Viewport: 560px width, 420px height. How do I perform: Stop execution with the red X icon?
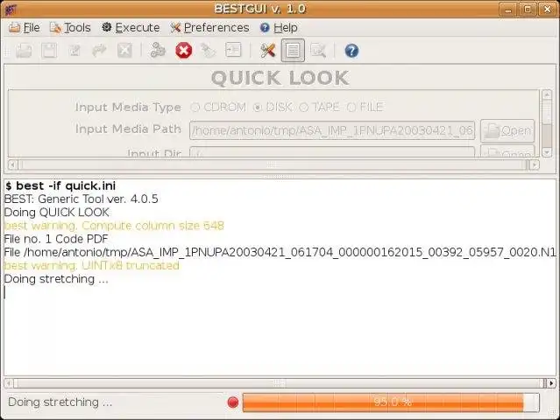click(183, 51)
